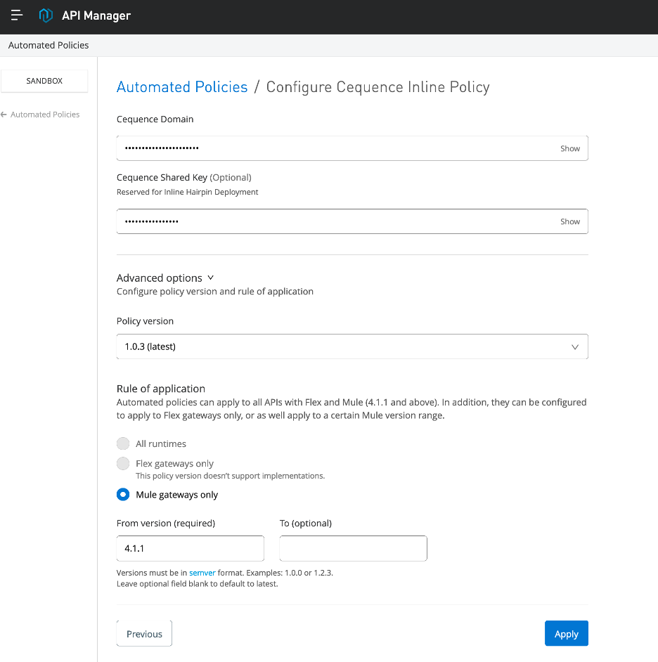Click the Apply button
The height and width of the screenshot is (662, 658).
tap(567, 633)
